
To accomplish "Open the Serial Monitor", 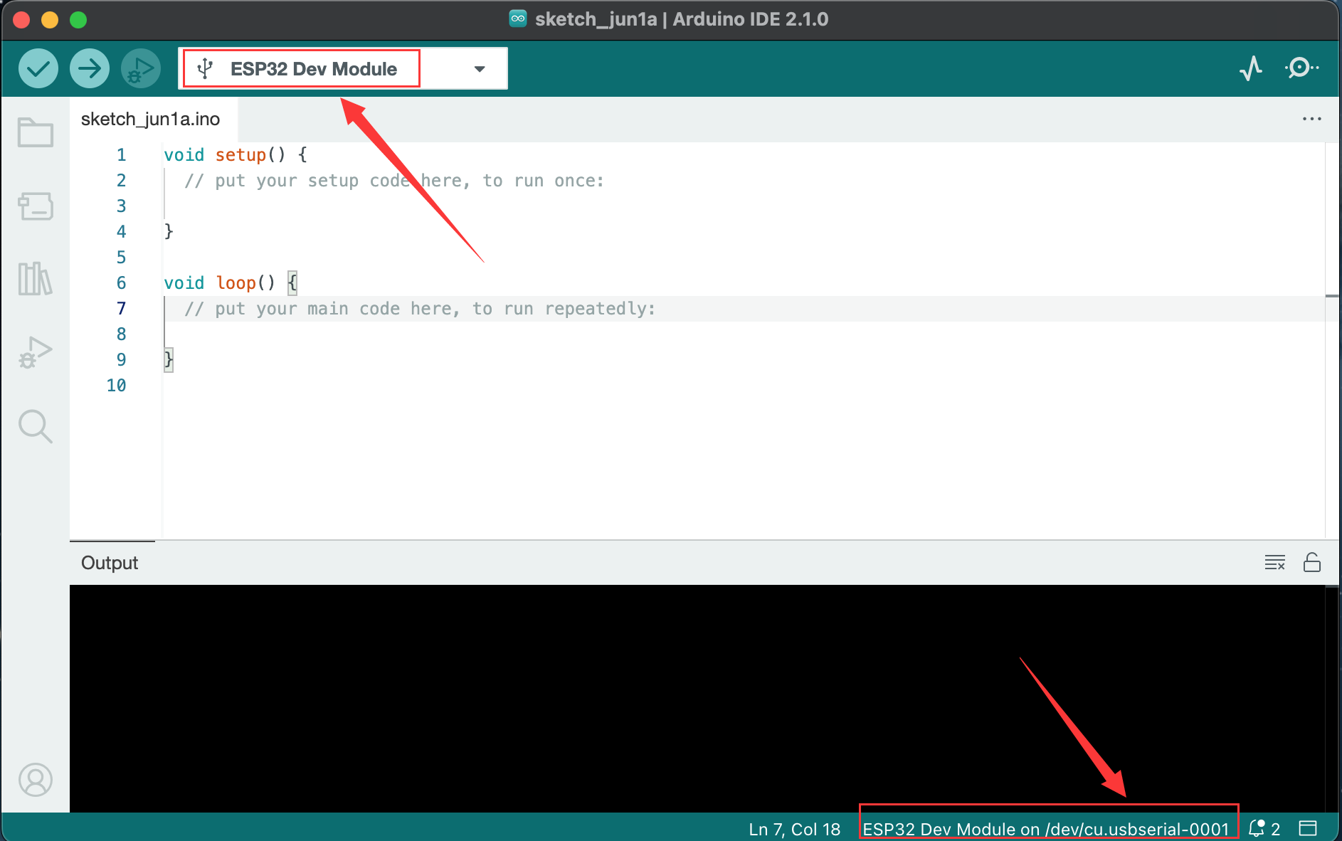I will pos(1301,68).
